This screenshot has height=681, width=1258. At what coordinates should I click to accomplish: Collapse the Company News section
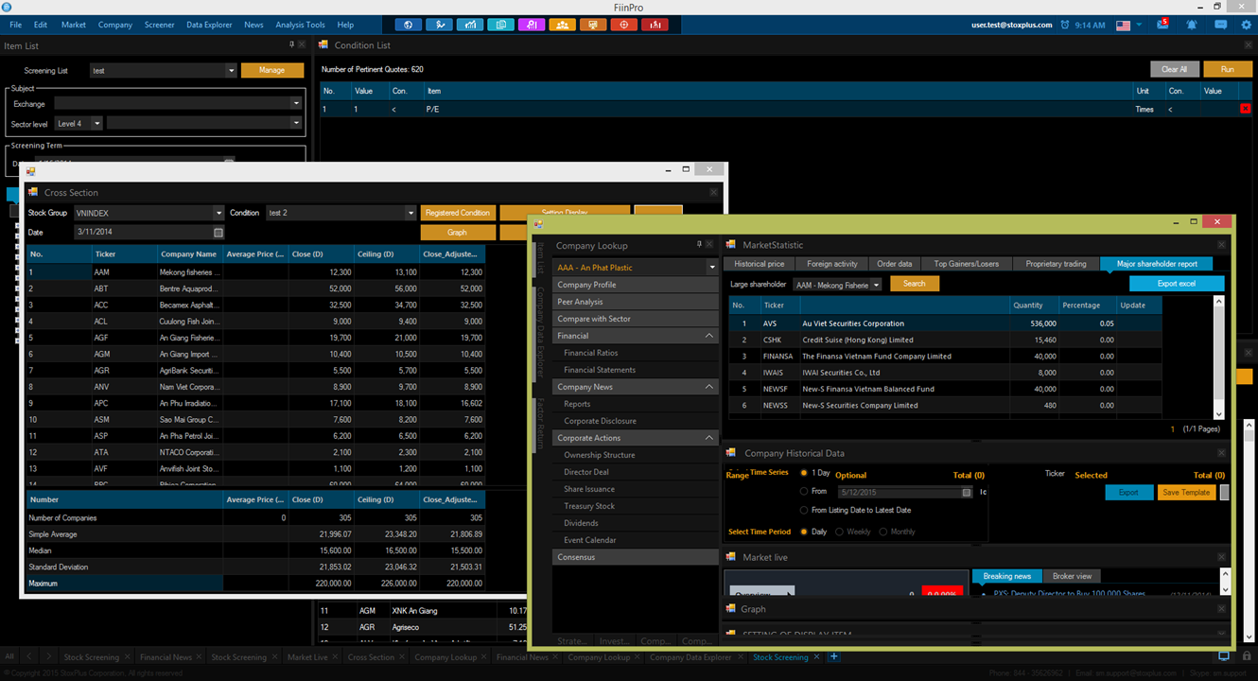(709, 387)
